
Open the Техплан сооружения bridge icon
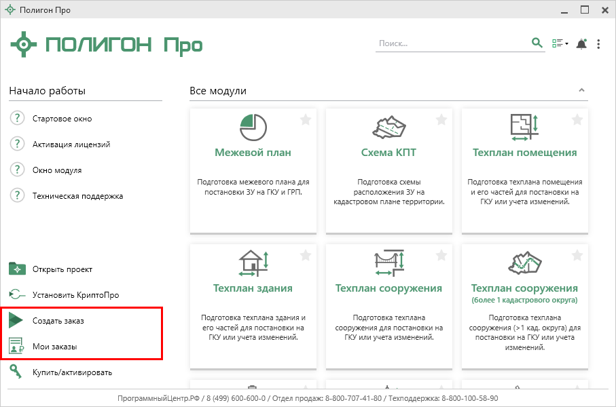388,263
